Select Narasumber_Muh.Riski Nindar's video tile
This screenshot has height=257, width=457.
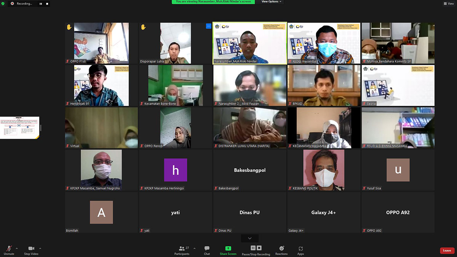(249, 43)
